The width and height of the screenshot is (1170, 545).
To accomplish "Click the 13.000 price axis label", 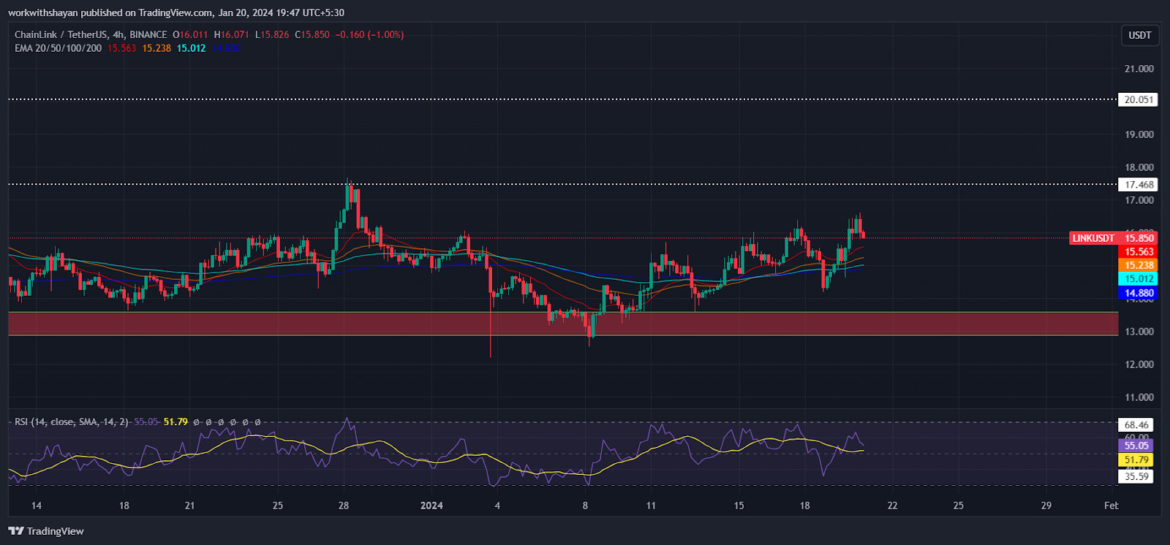I will [1139, 332].
